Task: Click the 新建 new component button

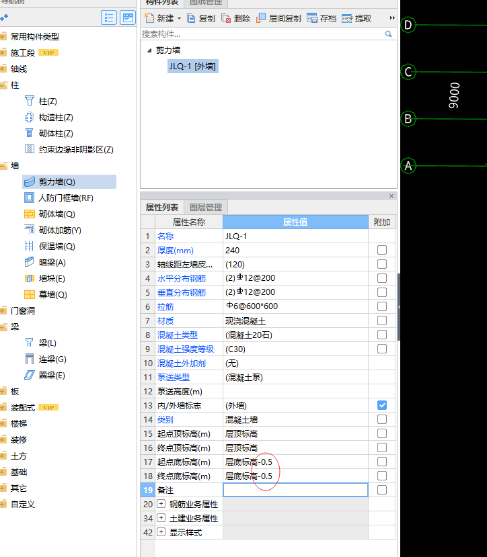Action: pos(159,18)
